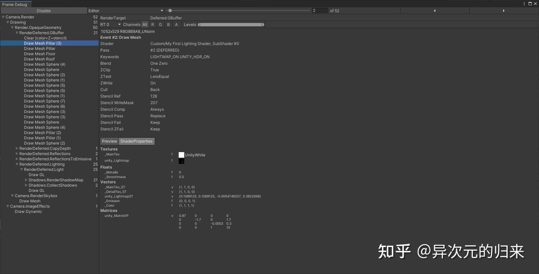
Task: Select the Draw Mesh Floor event
Action: click(39, 53)
